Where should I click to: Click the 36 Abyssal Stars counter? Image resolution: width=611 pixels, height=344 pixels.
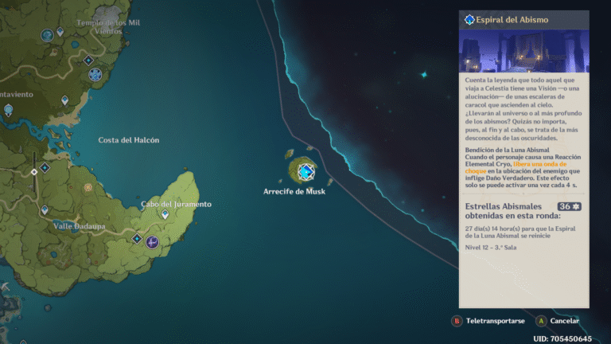click(568, 206)
